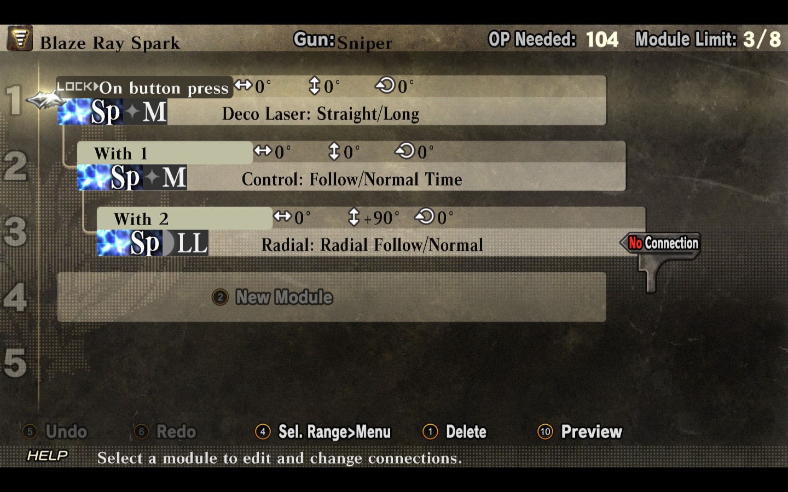The height and width of the screenshot is (492, 788).
Task: Click the HELP label at the bottom
Action: tap(48, 455)
